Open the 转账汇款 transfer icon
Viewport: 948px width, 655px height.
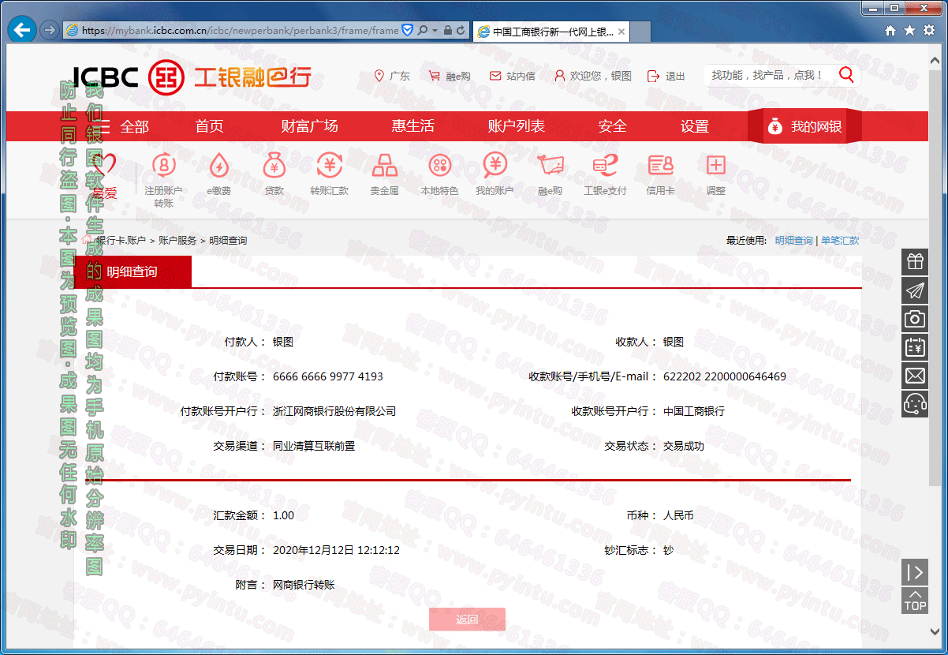coord(329,174)
